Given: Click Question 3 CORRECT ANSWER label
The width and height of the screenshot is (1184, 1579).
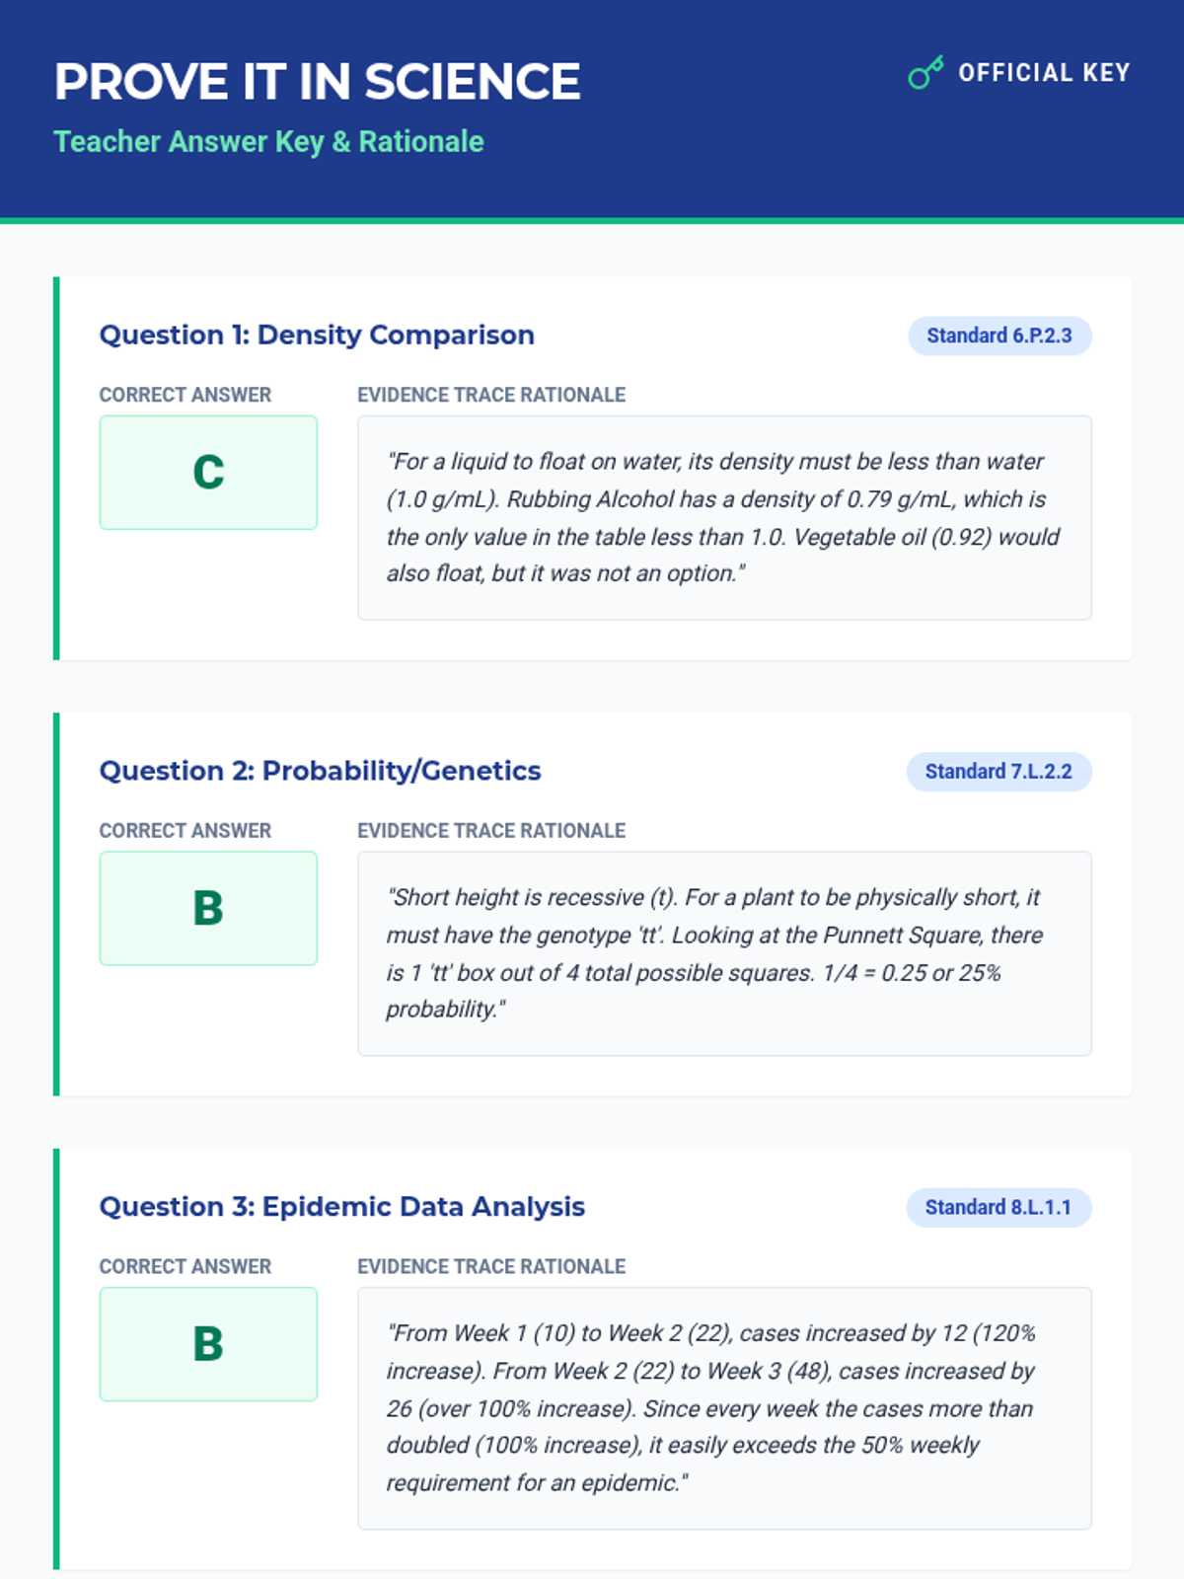Looking at the screenshot, I should [x=185, y=1266].
